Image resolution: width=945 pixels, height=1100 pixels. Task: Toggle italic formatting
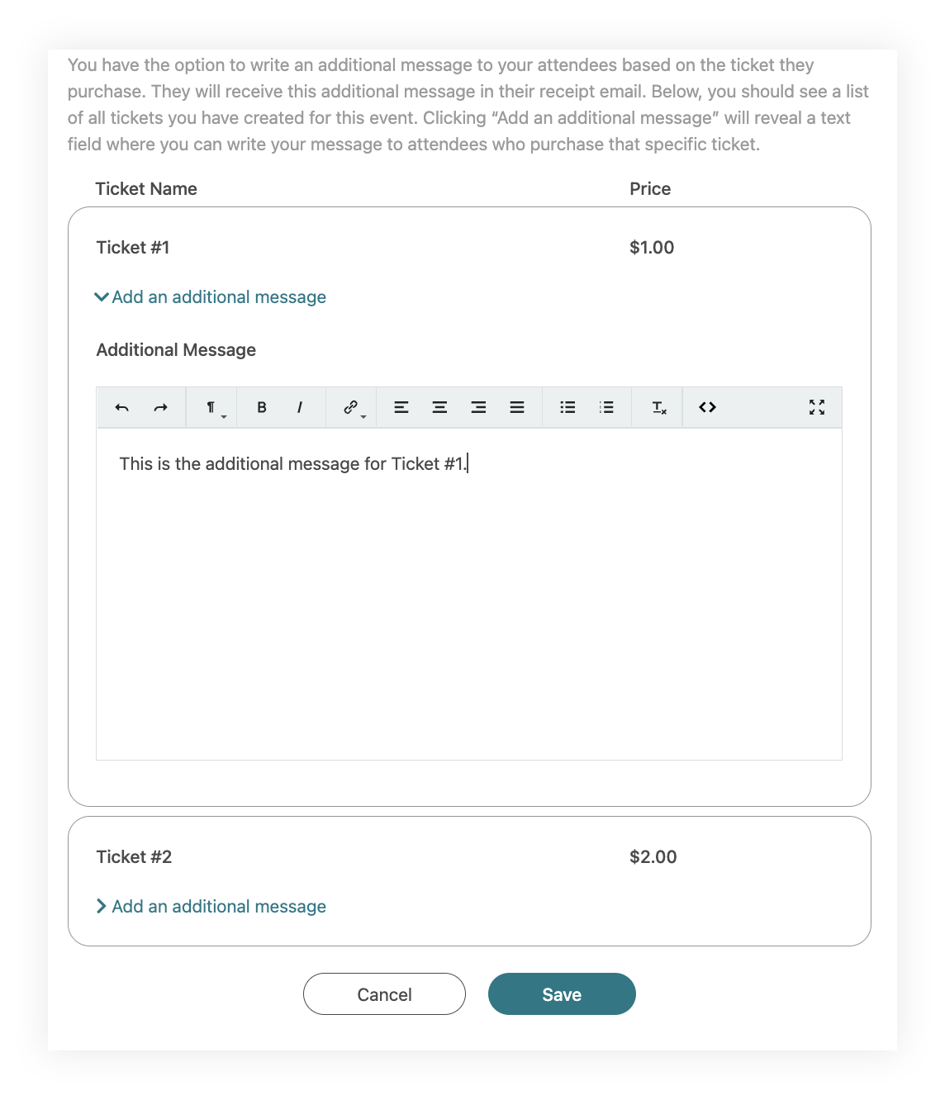pyautogui.click(x=299, y=407)
